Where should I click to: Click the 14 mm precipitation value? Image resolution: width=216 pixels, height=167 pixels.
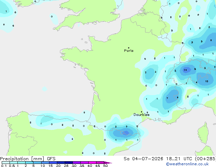[185, 70]
